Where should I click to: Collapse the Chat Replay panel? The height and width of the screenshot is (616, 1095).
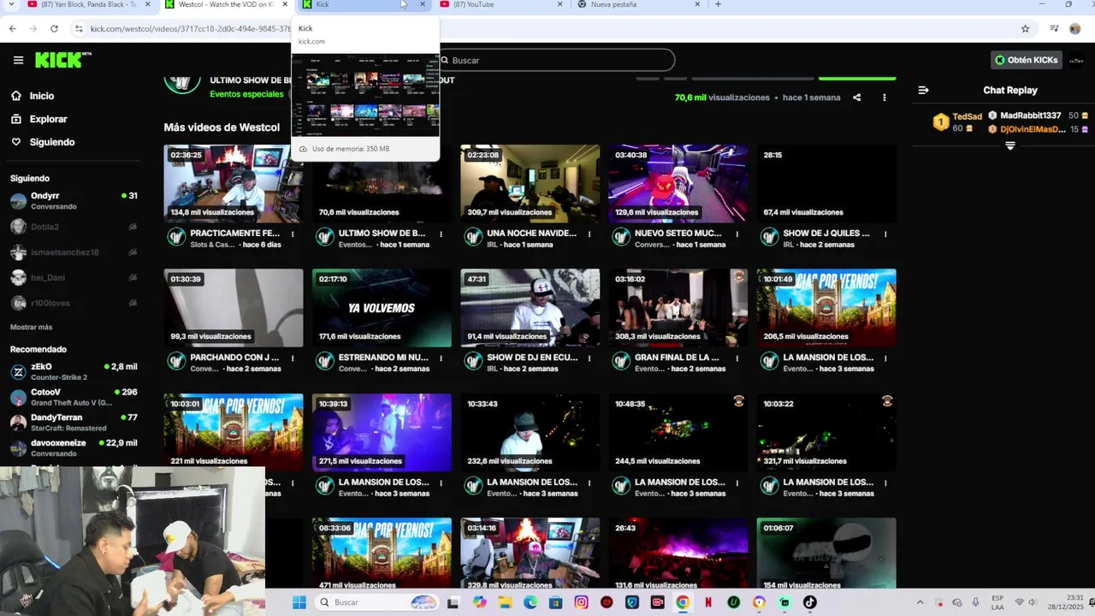(x=923, y=90)
